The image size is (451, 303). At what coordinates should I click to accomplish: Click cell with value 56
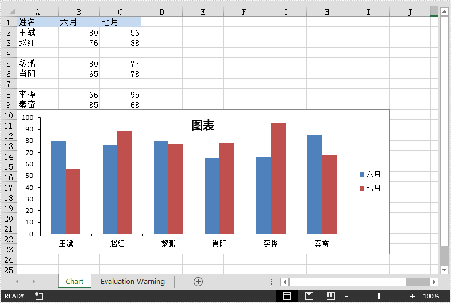121,33
